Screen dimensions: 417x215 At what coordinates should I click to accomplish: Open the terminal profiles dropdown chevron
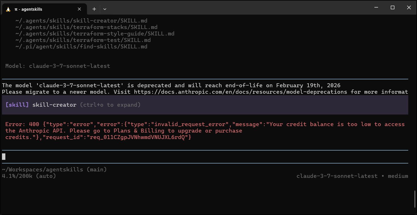105,9
